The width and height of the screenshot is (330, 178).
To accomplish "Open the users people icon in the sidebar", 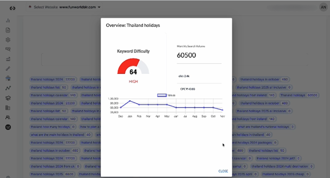I will (8, 117).
